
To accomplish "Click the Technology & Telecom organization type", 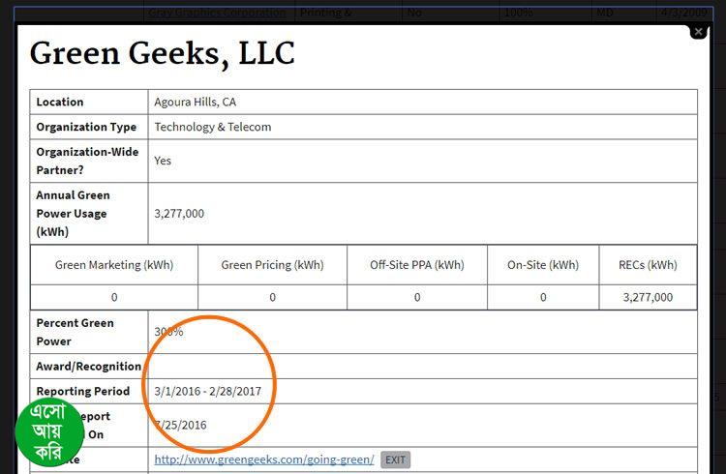I will 212,127.
